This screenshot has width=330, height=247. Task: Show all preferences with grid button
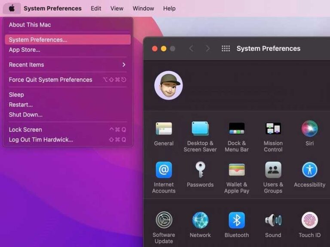click(x=226, y=48)
